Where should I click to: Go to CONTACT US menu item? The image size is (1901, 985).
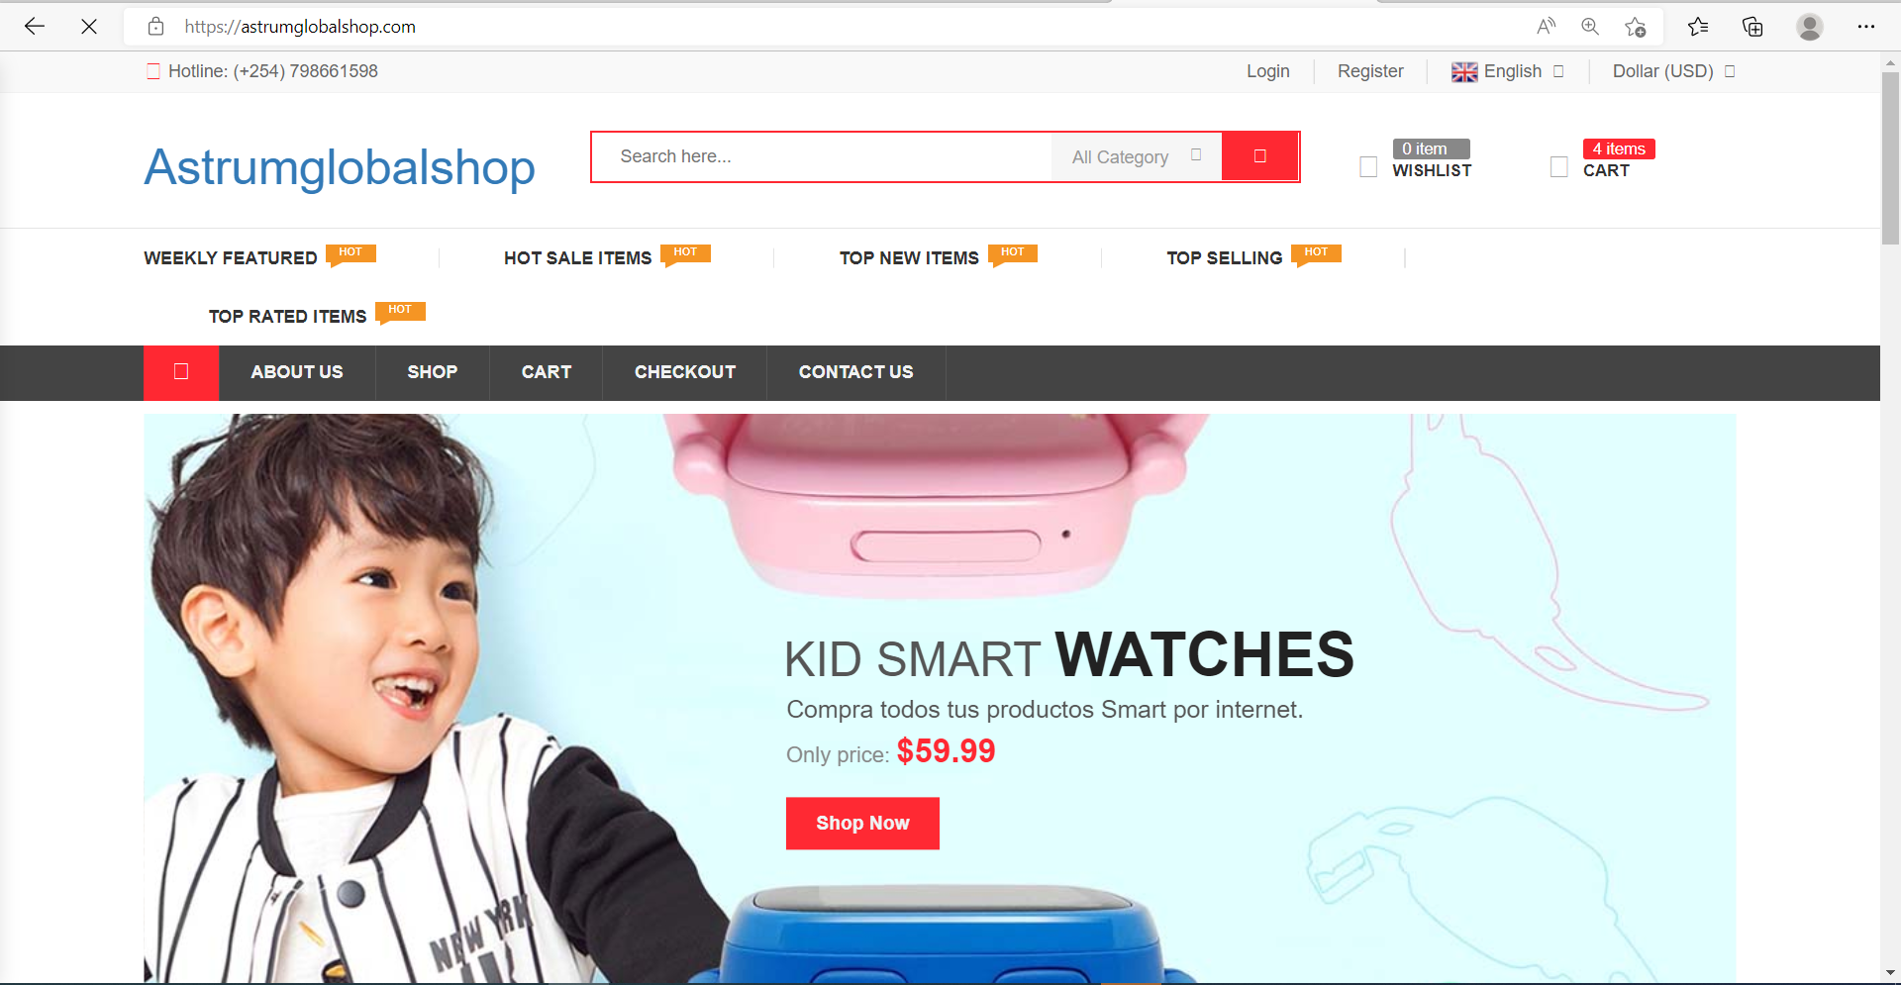(x=855, y=372)
